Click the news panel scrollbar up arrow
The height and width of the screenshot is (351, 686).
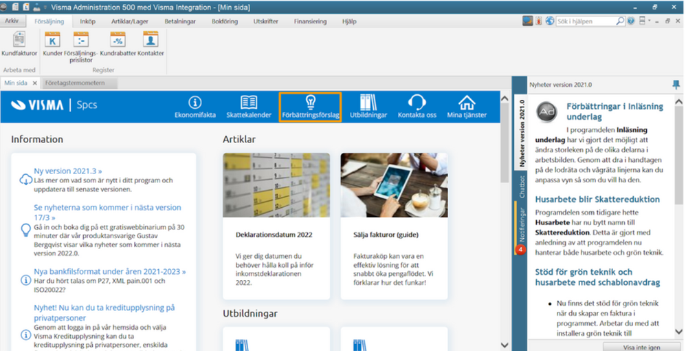(x=679, y=102)
